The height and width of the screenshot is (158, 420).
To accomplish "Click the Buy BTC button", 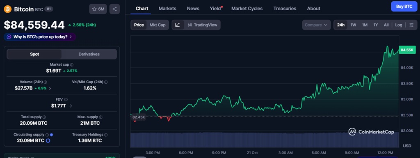I will click(404, 7).
